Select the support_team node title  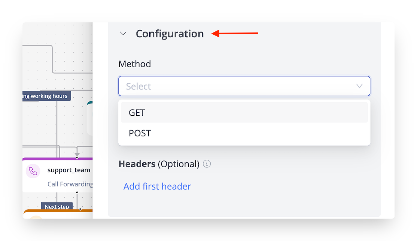tap(69, 170)
